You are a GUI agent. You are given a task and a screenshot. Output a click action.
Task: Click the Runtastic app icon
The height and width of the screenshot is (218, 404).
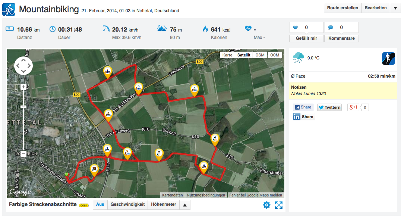388,59
